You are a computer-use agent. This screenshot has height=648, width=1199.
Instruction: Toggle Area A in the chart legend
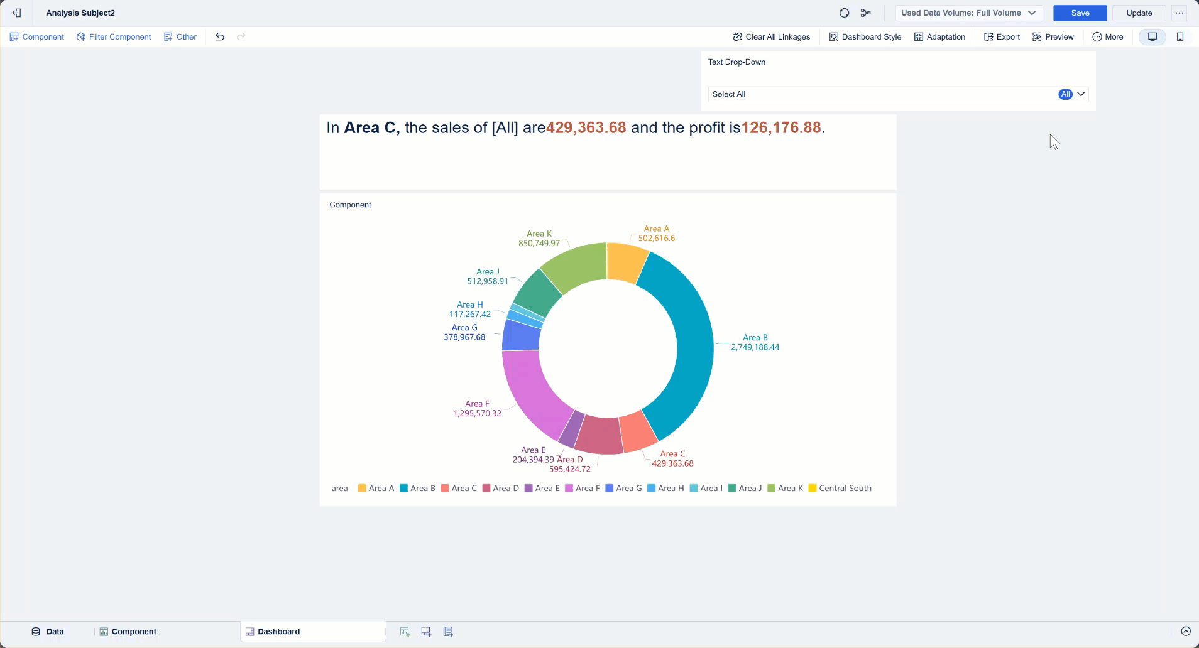tap(376, 488)
